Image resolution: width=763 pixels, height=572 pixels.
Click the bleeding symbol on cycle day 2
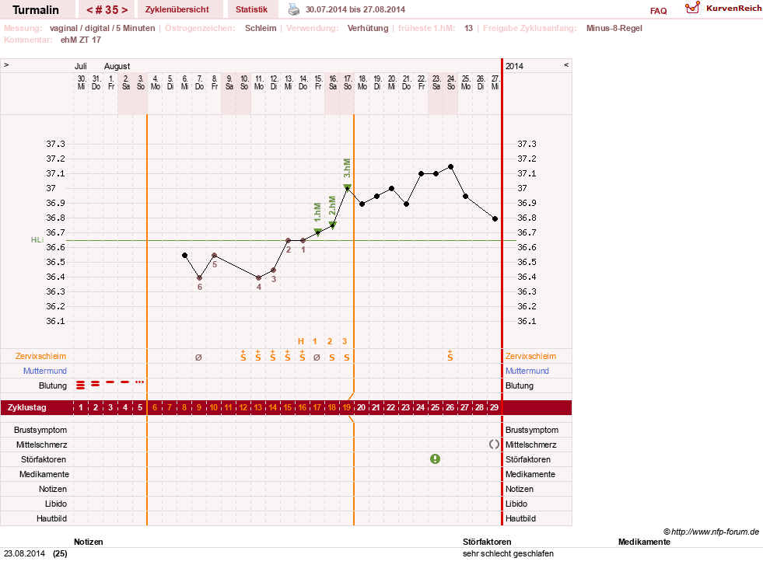coord(96,384)
